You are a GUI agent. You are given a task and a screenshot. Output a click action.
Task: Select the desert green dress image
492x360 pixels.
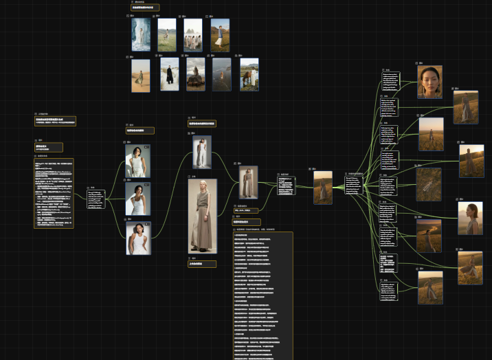click(141, 74)
